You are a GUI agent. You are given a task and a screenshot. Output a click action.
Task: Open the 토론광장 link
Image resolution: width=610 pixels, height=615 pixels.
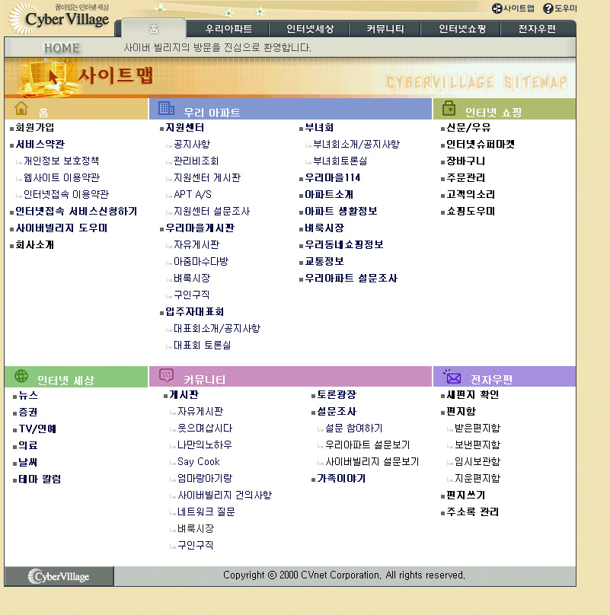click(337, 394)
